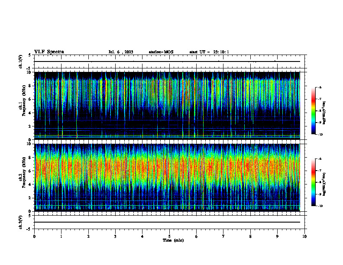
Task: Click time axis tick label "7"
Action: click(x=223, y=236)
